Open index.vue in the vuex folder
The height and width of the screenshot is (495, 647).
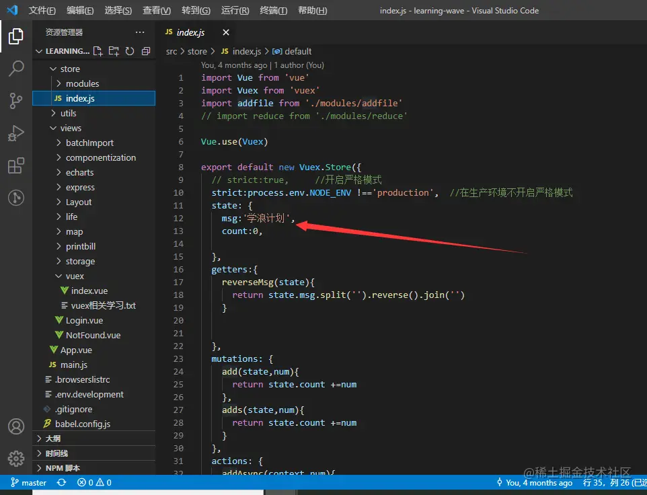[x=93, y=291]
